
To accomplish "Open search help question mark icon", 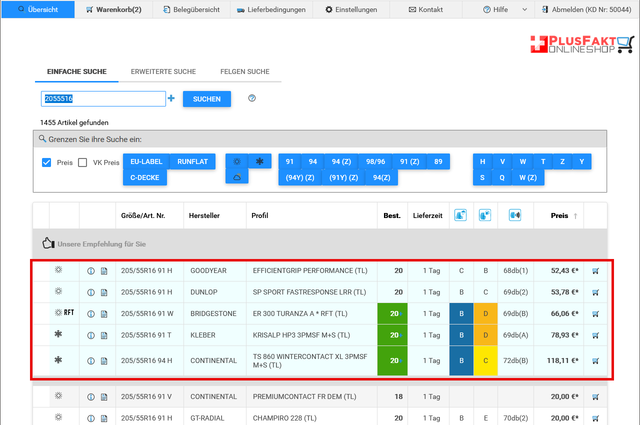I will pos(252,98).
